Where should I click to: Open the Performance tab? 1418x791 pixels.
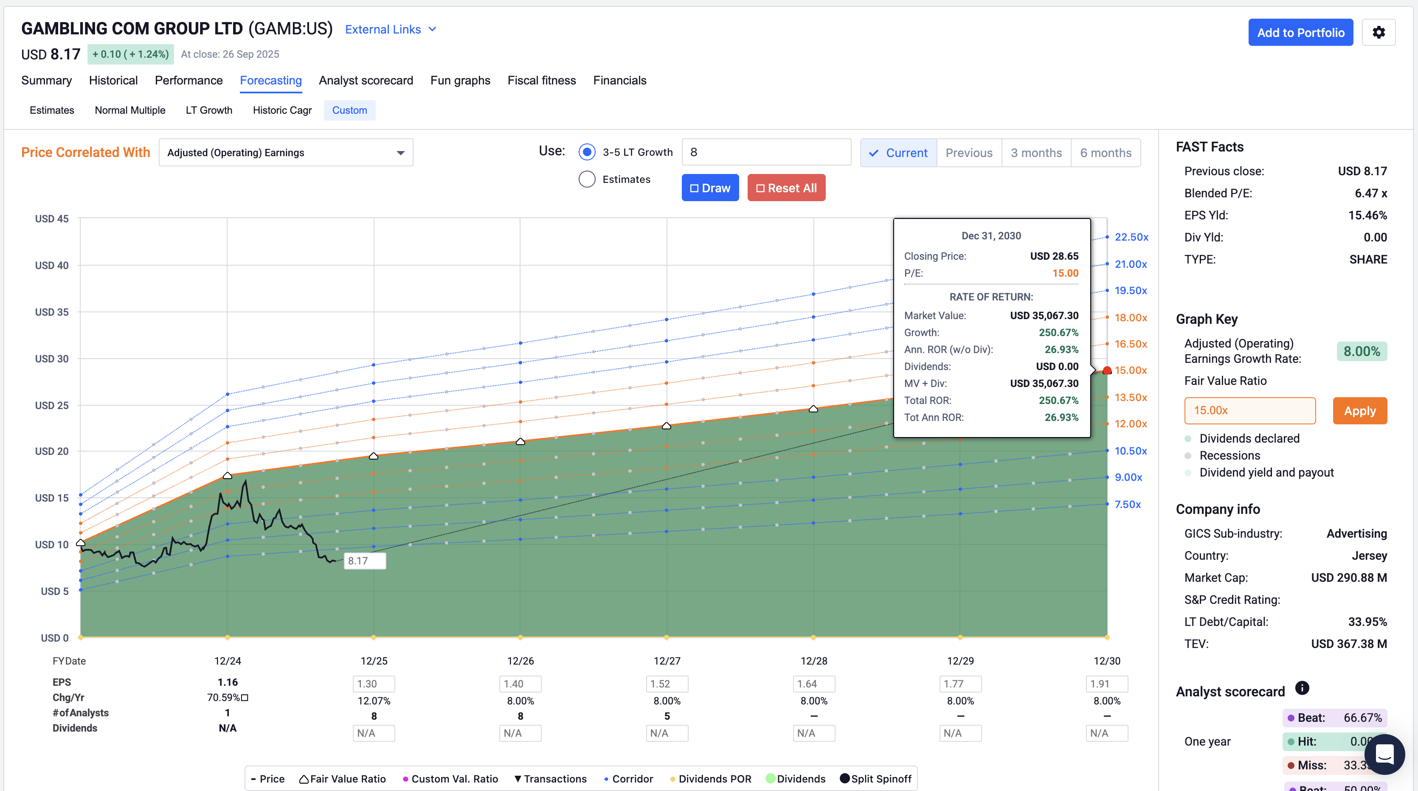pyautogui.click(x=188, y=80)
